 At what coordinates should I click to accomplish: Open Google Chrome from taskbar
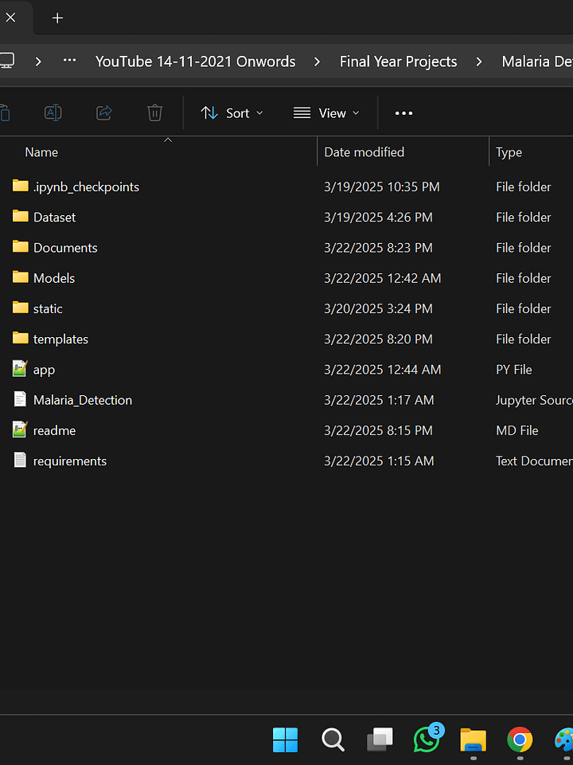click(520, 739)
